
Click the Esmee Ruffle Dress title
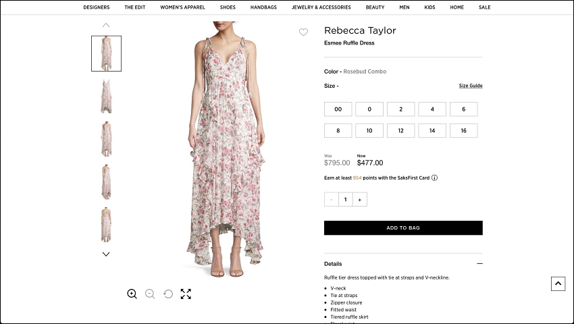pyautogui.click(x=349, y=43)
